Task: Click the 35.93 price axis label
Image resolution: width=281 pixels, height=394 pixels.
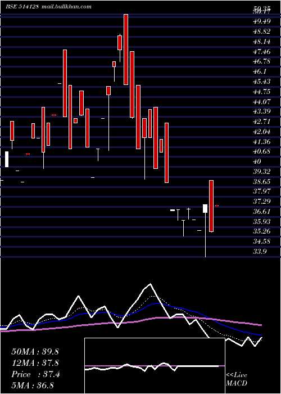Action: tap(262, 222)
